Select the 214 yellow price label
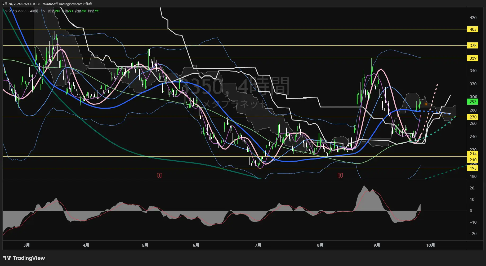The image size is (486, 266). point(473,154)
